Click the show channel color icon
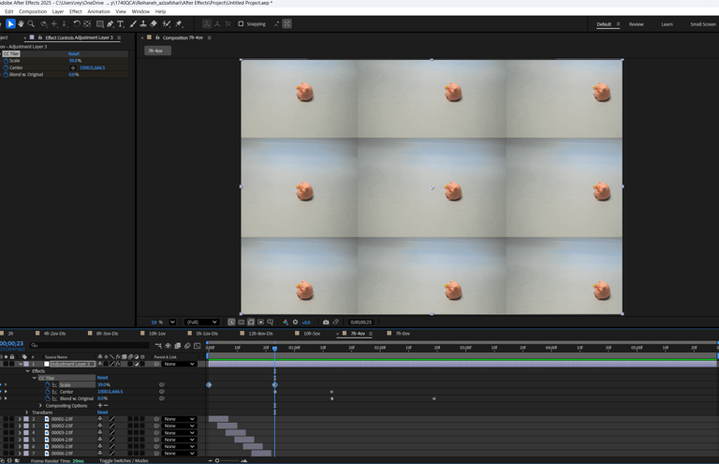 [x=286, y=322]
